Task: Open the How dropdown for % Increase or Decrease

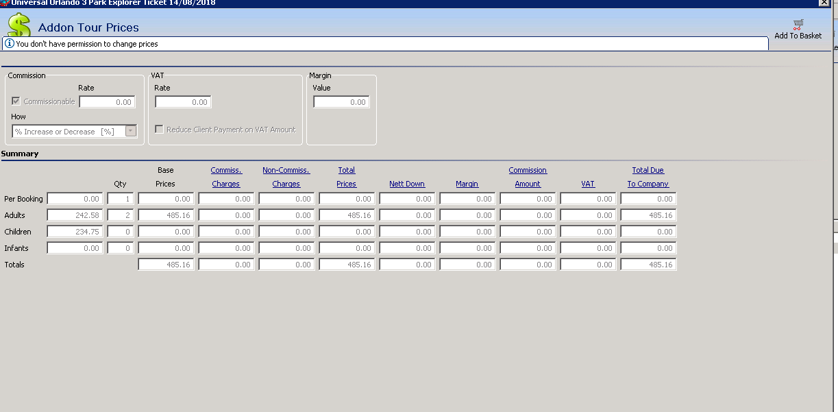Action: 131,132
